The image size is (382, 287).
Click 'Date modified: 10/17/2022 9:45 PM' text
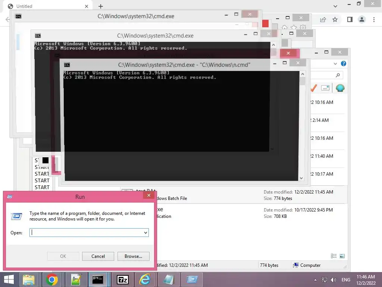(x=298, y=210)
